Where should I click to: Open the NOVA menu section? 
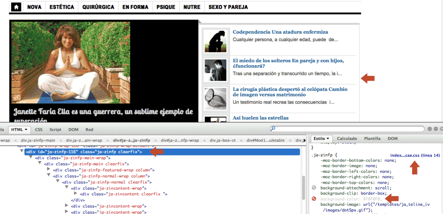pos(34,7)
